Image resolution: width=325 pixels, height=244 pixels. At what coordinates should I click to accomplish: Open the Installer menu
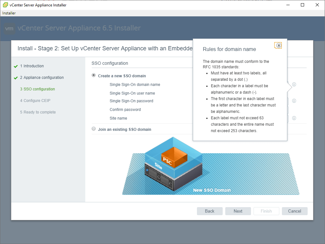point(9,13)
